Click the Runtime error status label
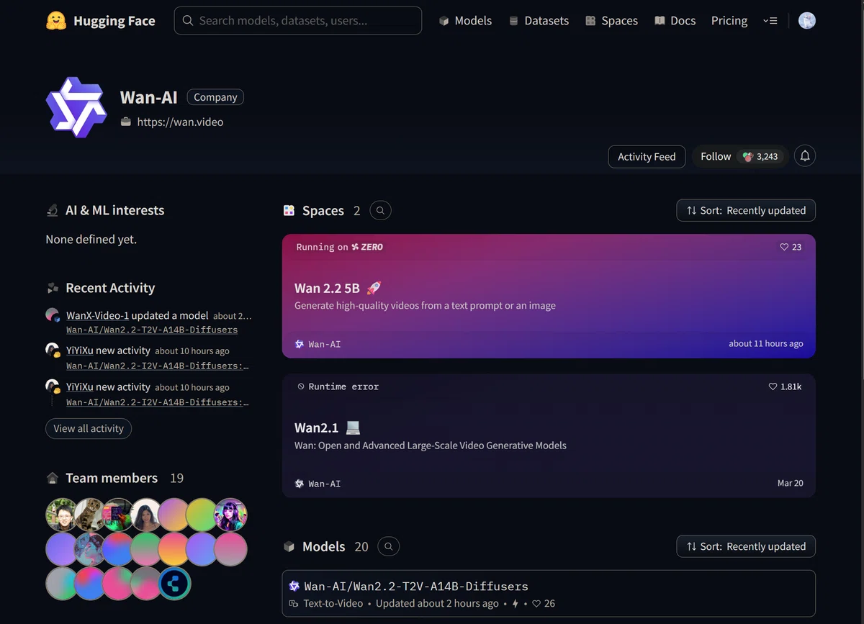This screenshot has height=624, width=864. tap(338, 386)
